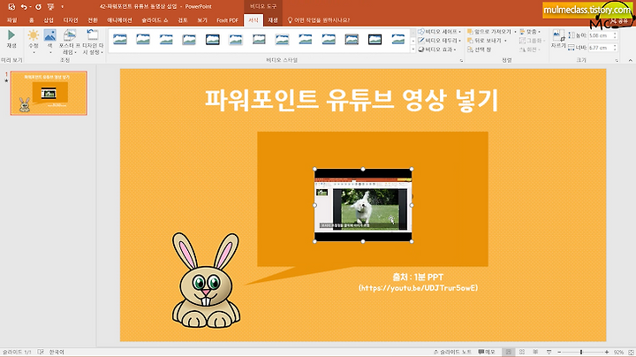This screenshot has height=357, width=636.
Task: Click 뒤로 보내기 (Send Backward)
Action: point(487,41)
